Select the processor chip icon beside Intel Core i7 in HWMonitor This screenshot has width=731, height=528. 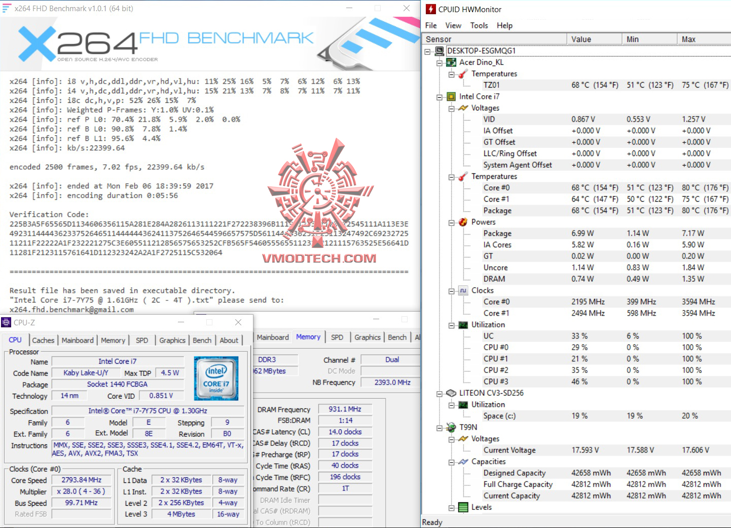coord(451,97)
